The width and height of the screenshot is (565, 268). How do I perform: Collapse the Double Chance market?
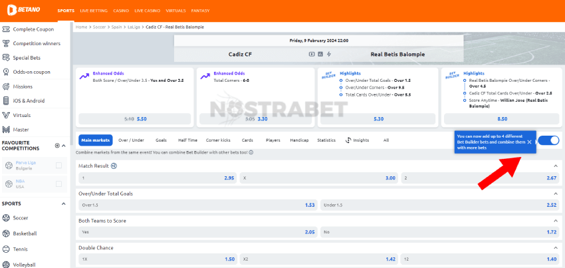click(555, 248)
